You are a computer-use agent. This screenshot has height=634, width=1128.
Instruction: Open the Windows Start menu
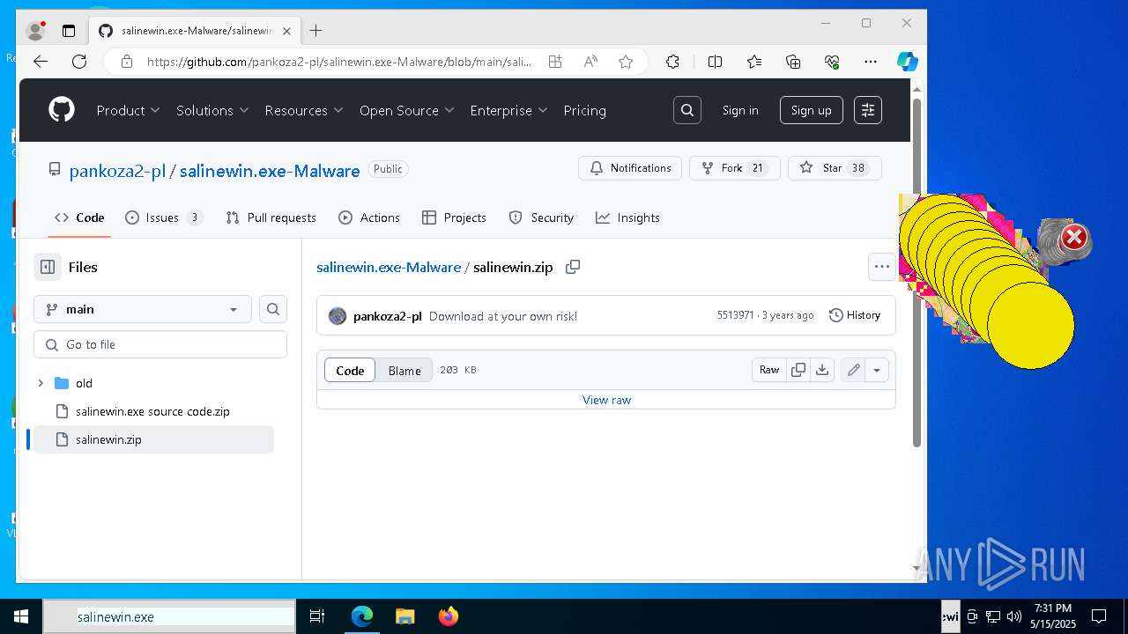coord(21,616)
